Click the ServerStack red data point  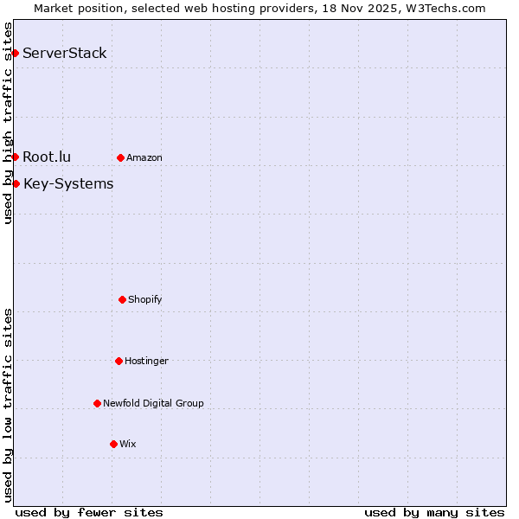tap(16, 53)
